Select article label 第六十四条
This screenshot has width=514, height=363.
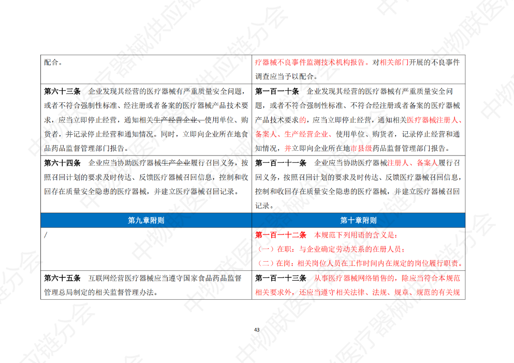[62, 163]
